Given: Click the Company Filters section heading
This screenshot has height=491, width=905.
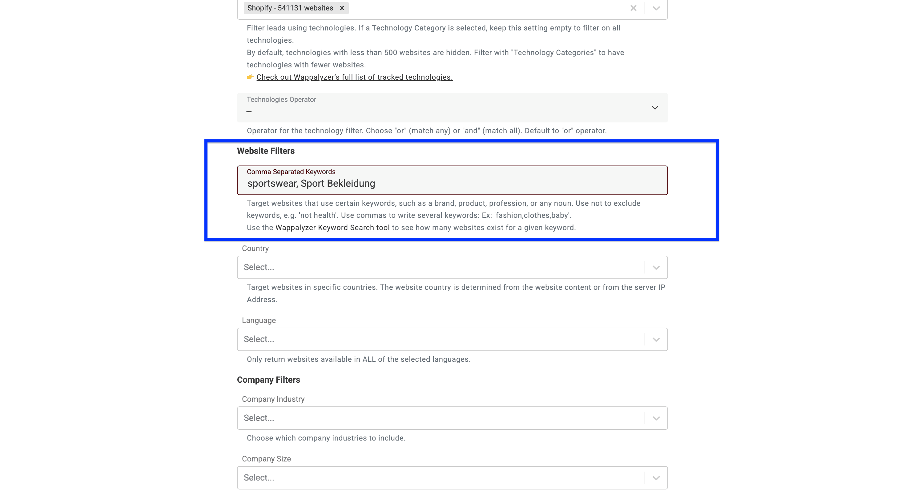Looking at the screenshot, I should 268,380.
